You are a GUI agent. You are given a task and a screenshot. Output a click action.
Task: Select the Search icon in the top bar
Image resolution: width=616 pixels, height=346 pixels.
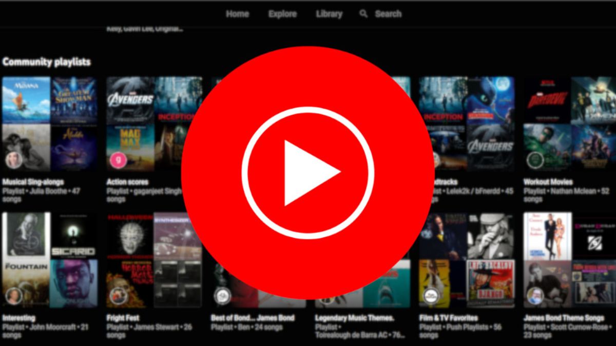tap(363, 14)
